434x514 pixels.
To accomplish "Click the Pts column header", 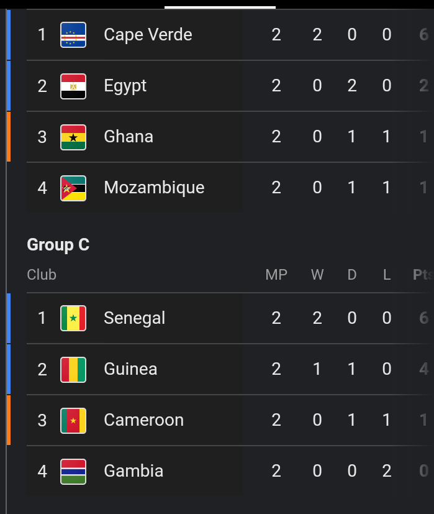I will 423,275.
